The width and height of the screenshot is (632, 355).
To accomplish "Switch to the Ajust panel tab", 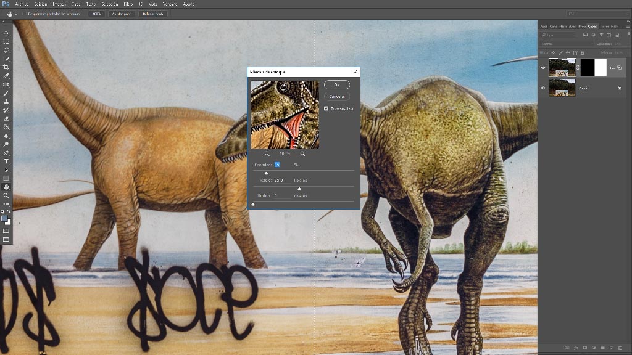I will [572, 26].
